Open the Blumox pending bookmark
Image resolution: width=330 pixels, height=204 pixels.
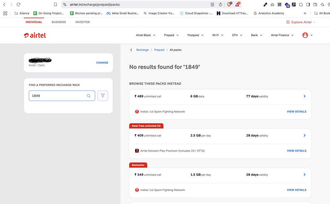(x=86, y=13)
